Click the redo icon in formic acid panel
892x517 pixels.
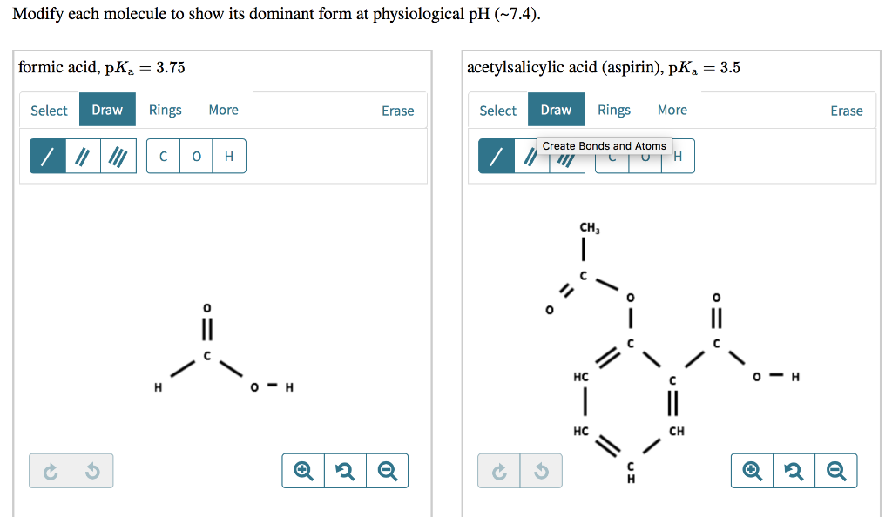click(50, 470)
